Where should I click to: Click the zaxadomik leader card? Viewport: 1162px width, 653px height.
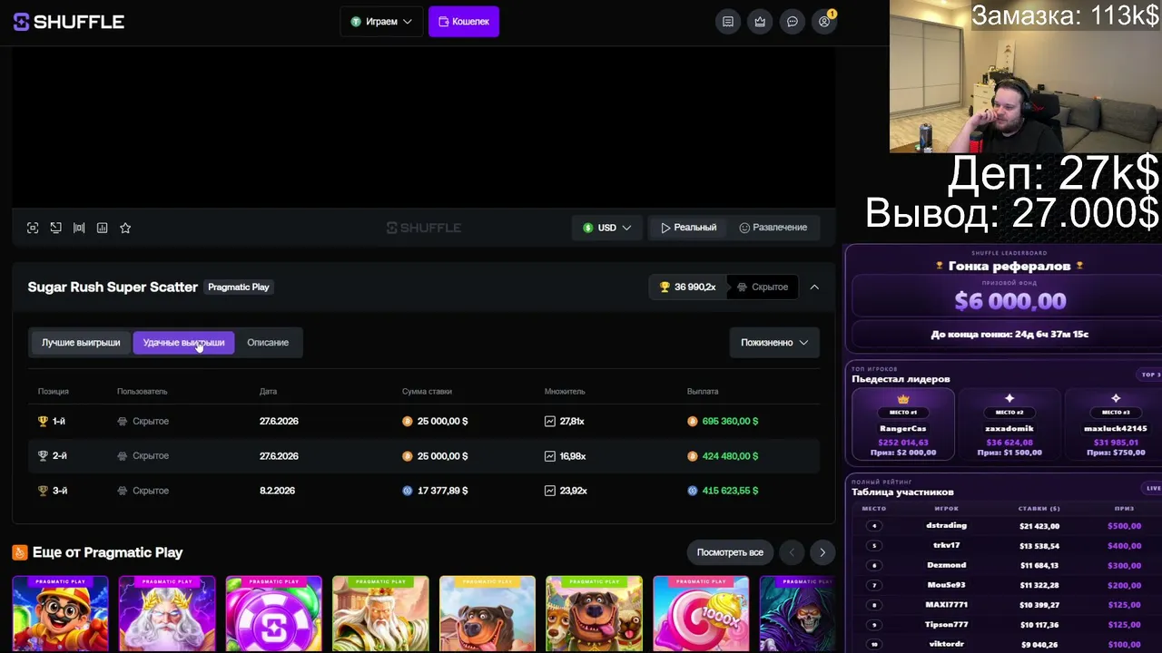click(x=1009, y=425)
